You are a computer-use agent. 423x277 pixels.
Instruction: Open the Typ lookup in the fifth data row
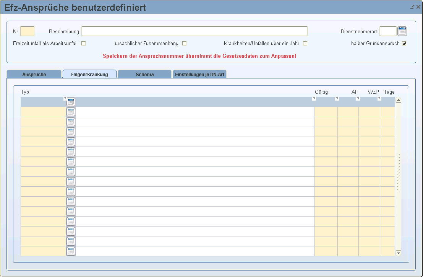click(x=71, y=152)
